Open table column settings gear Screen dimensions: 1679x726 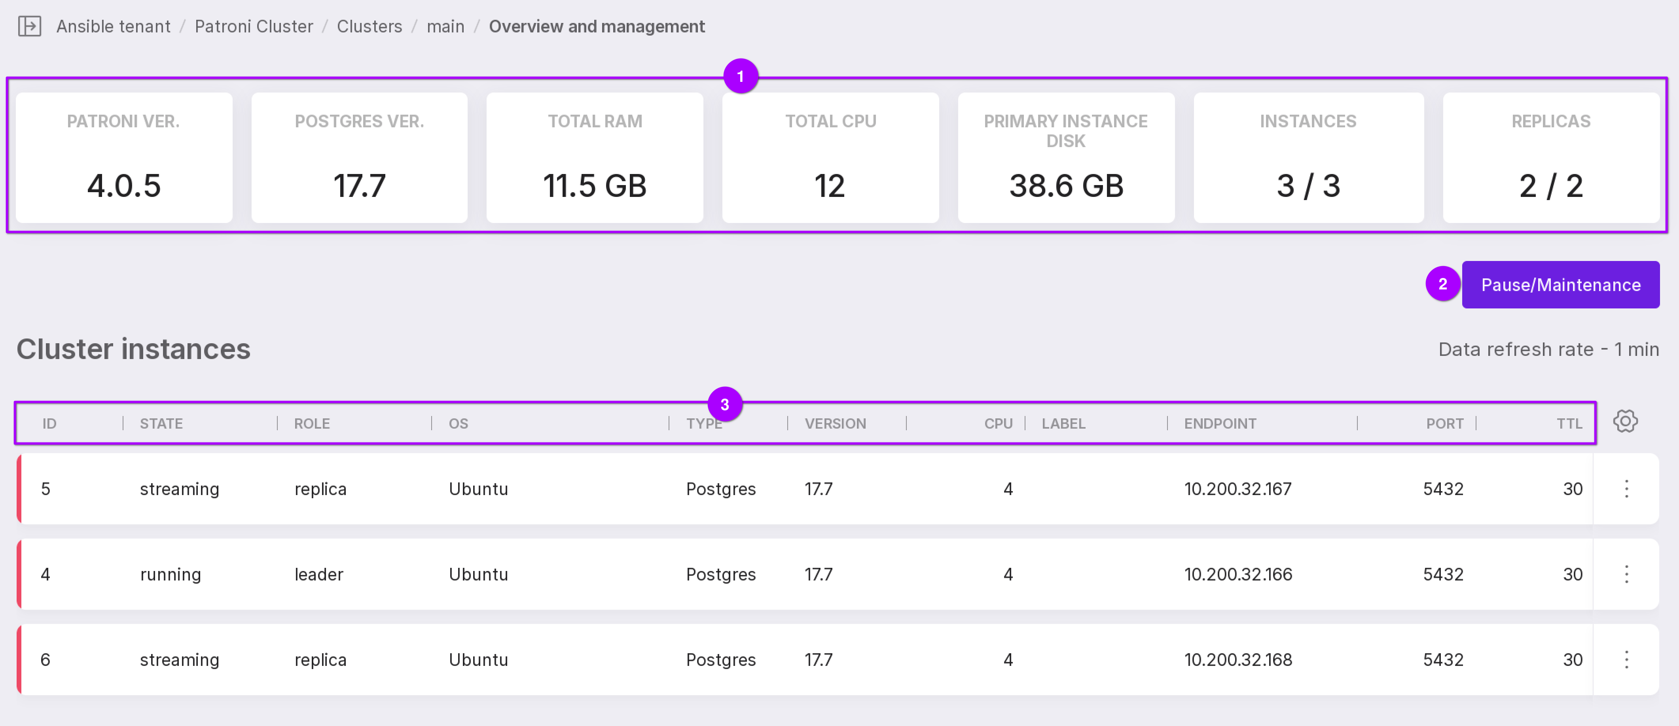click(x=1625, y=422)
